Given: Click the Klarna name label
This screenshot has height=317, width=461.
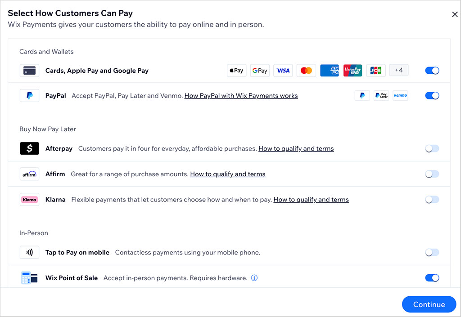Looking at the screenshot, I should pos(55,200).
